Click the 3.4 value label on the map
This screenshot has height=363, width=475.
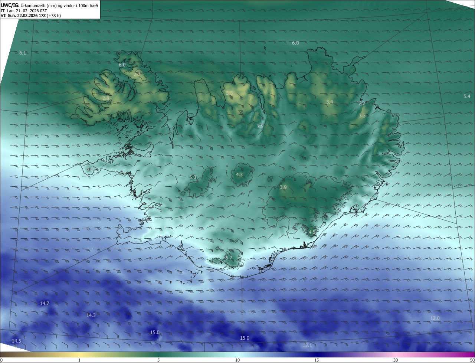click(330, 102)
